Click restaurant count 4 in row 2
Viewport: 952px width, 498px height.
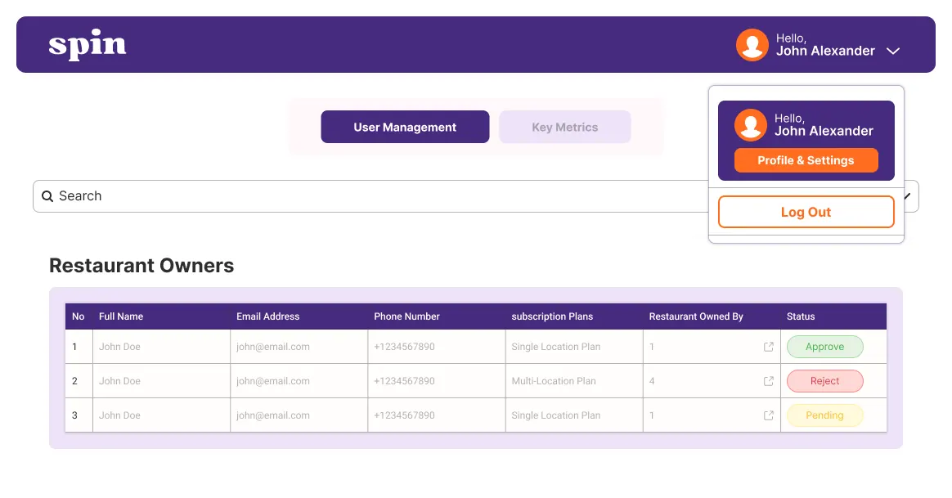[x=652, y=381]
